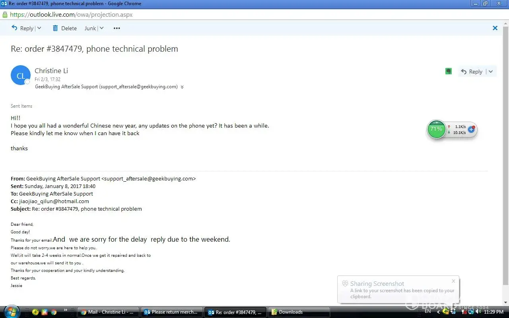The height and width of the screenshot is (318, 509).
Task: Click the scrollbar up arrow
Action: pyautogui.click(x=506, y=23)
